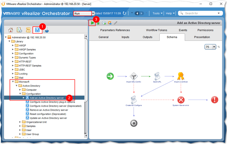This screenshot has height=144, width=227.
Task: Edit the workflow with pencil icon
Action: [x=116, y=23]
